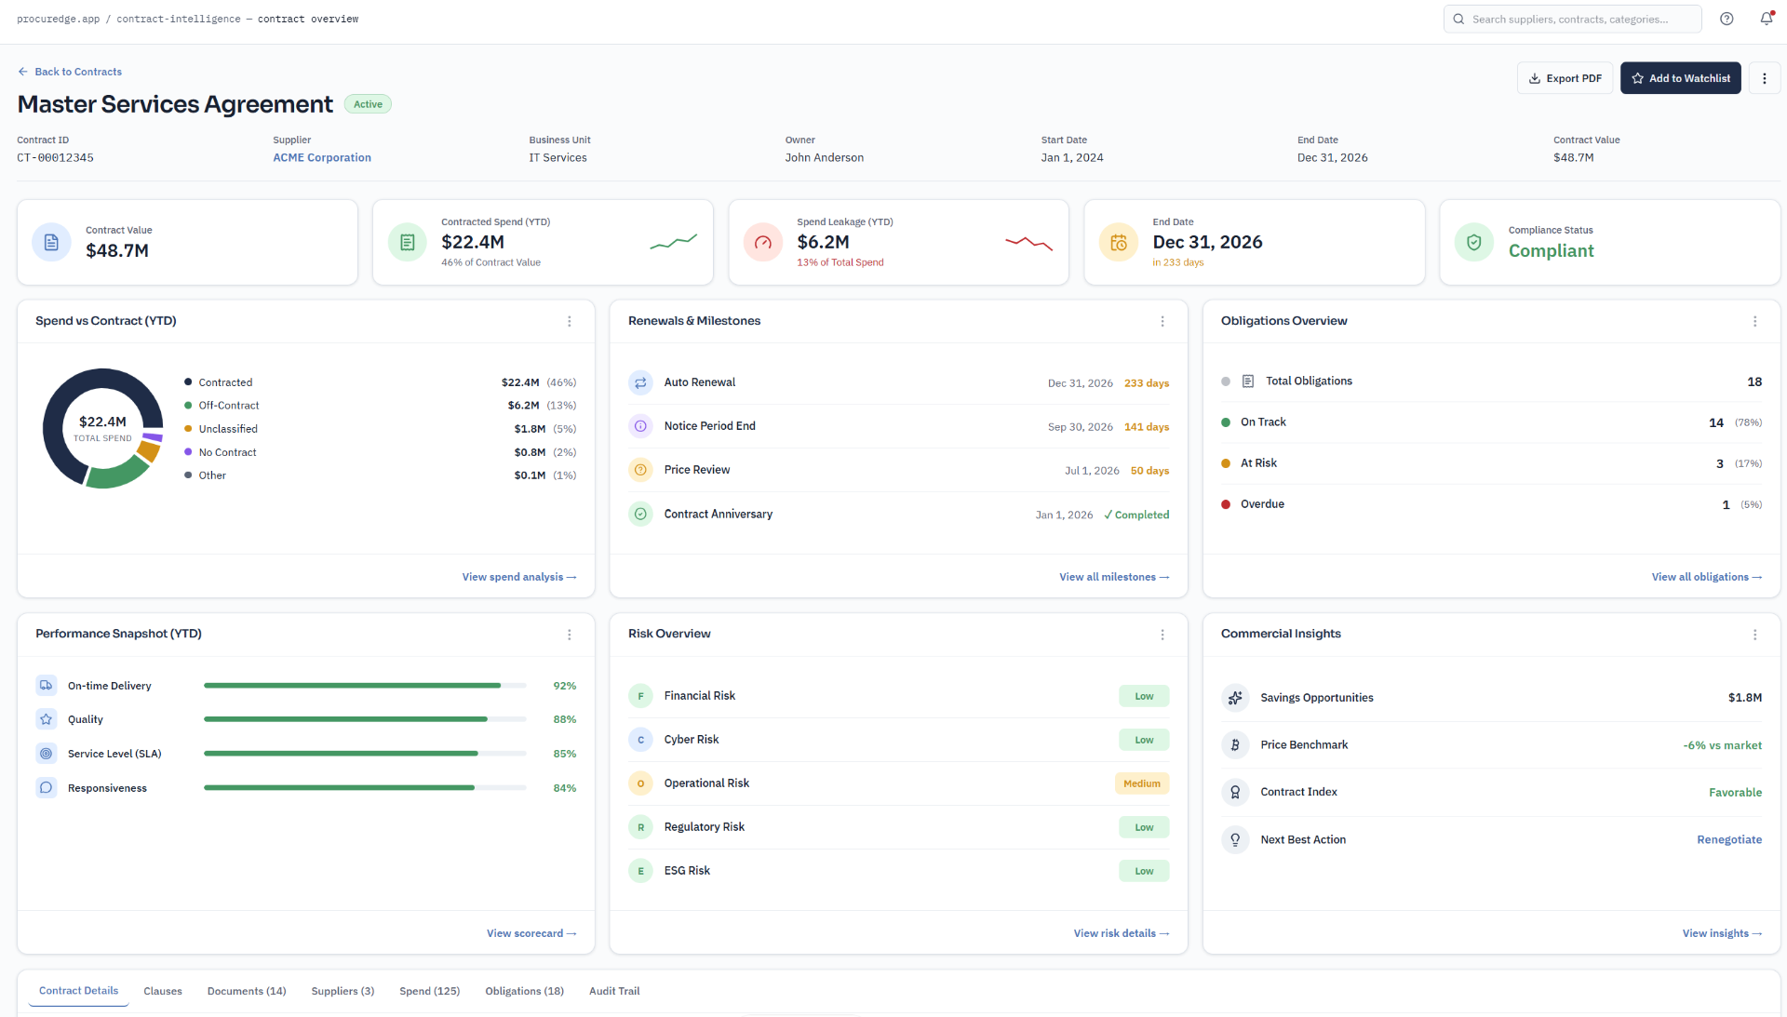Click the Responsiveness 84% progress bar
The image size is (1787, 1017).
(365, 788)
